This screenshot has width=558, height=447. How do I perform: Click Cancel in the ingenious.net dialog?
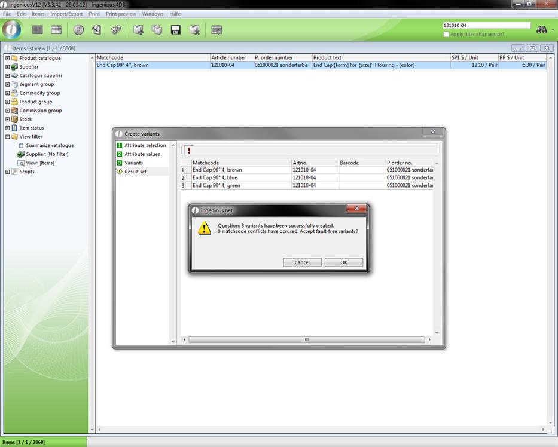click(x=302, y=262)
